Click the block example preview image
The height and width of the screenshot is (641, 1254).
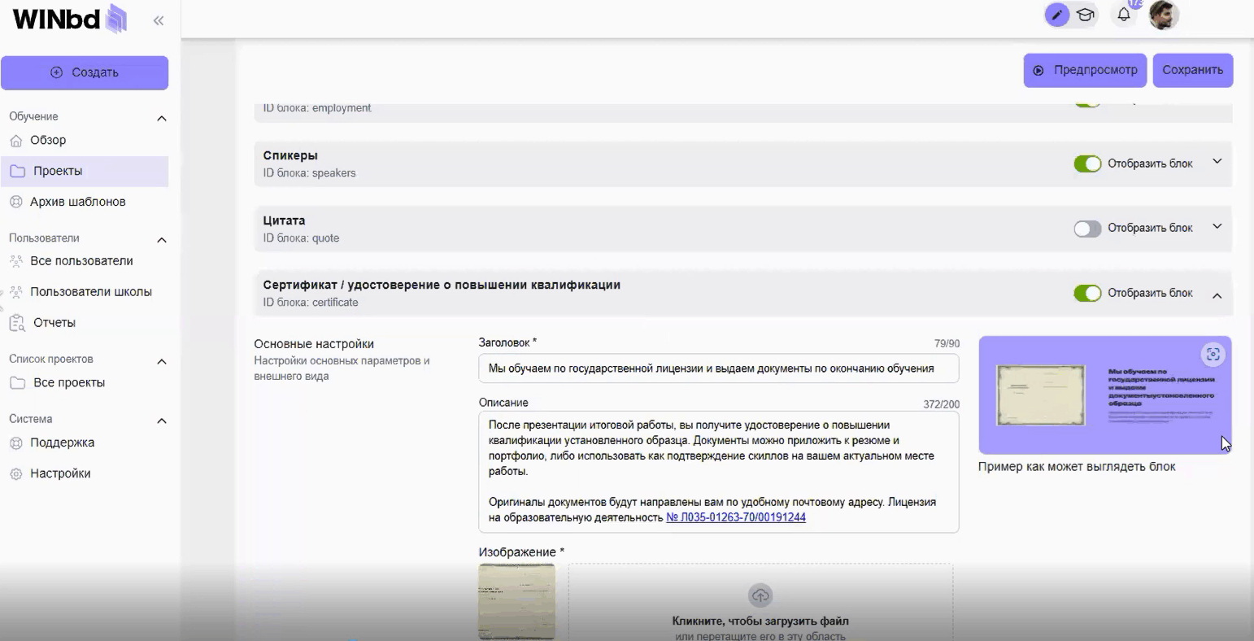click(x=1105, y=395)
